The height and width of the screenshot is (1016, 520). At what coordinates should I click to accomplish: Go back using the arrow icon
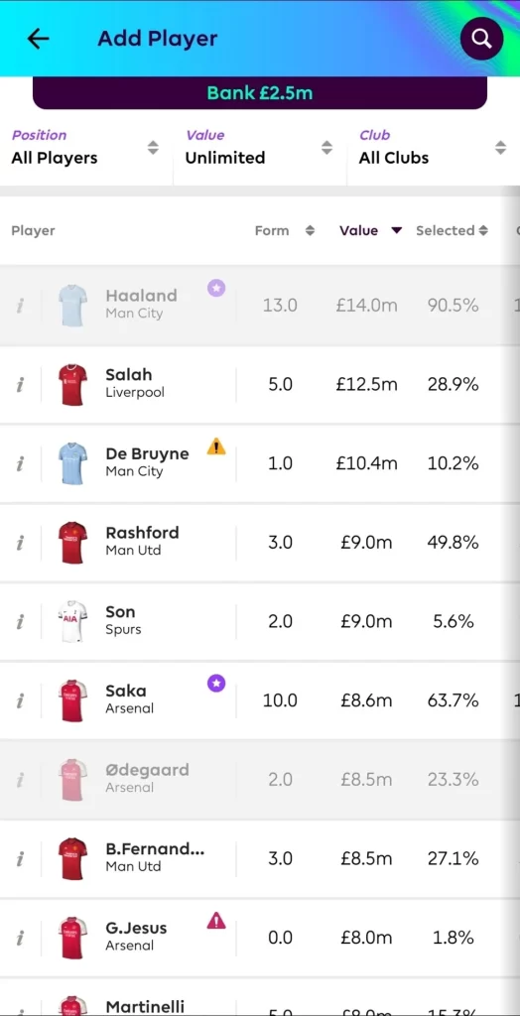(38, 39)
